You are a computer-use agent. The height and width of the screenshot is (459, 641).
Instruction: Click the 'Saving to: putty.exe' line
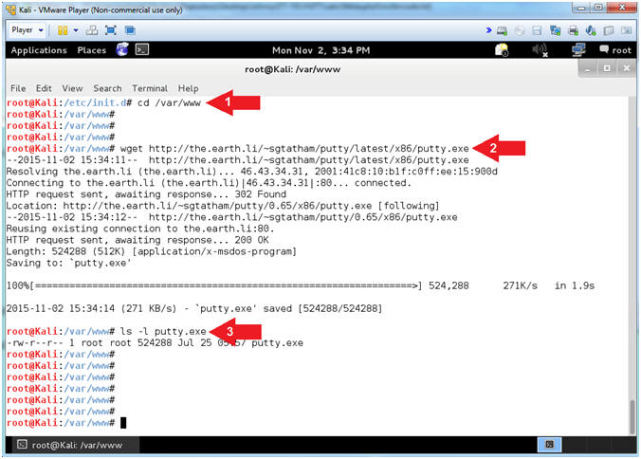pos(68,263)
